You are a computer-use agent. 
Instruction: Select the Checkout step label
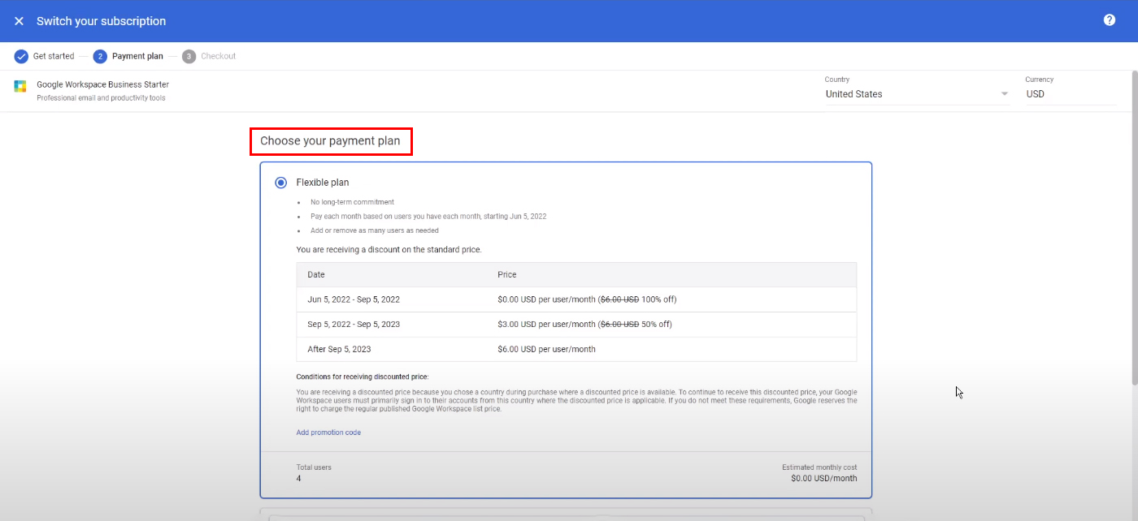[219, 56]
